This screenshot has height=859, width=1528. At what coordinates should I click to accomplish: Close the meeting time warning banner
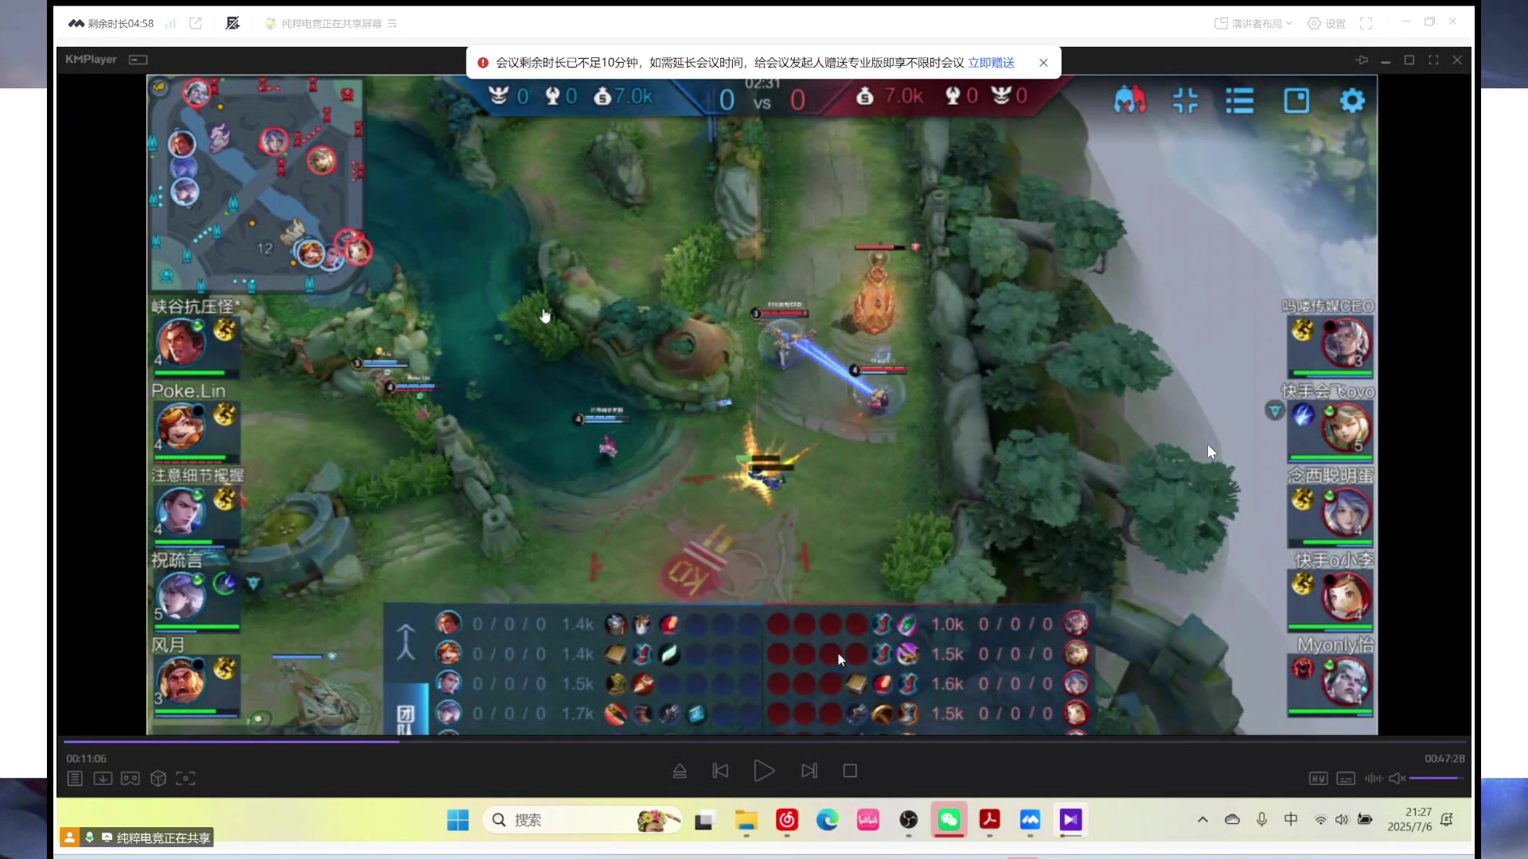(x=1043, y=63)
